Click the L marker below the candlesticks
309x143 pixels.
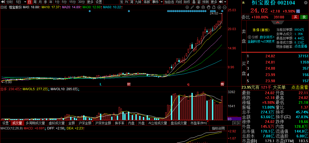(x=101, y=84)
